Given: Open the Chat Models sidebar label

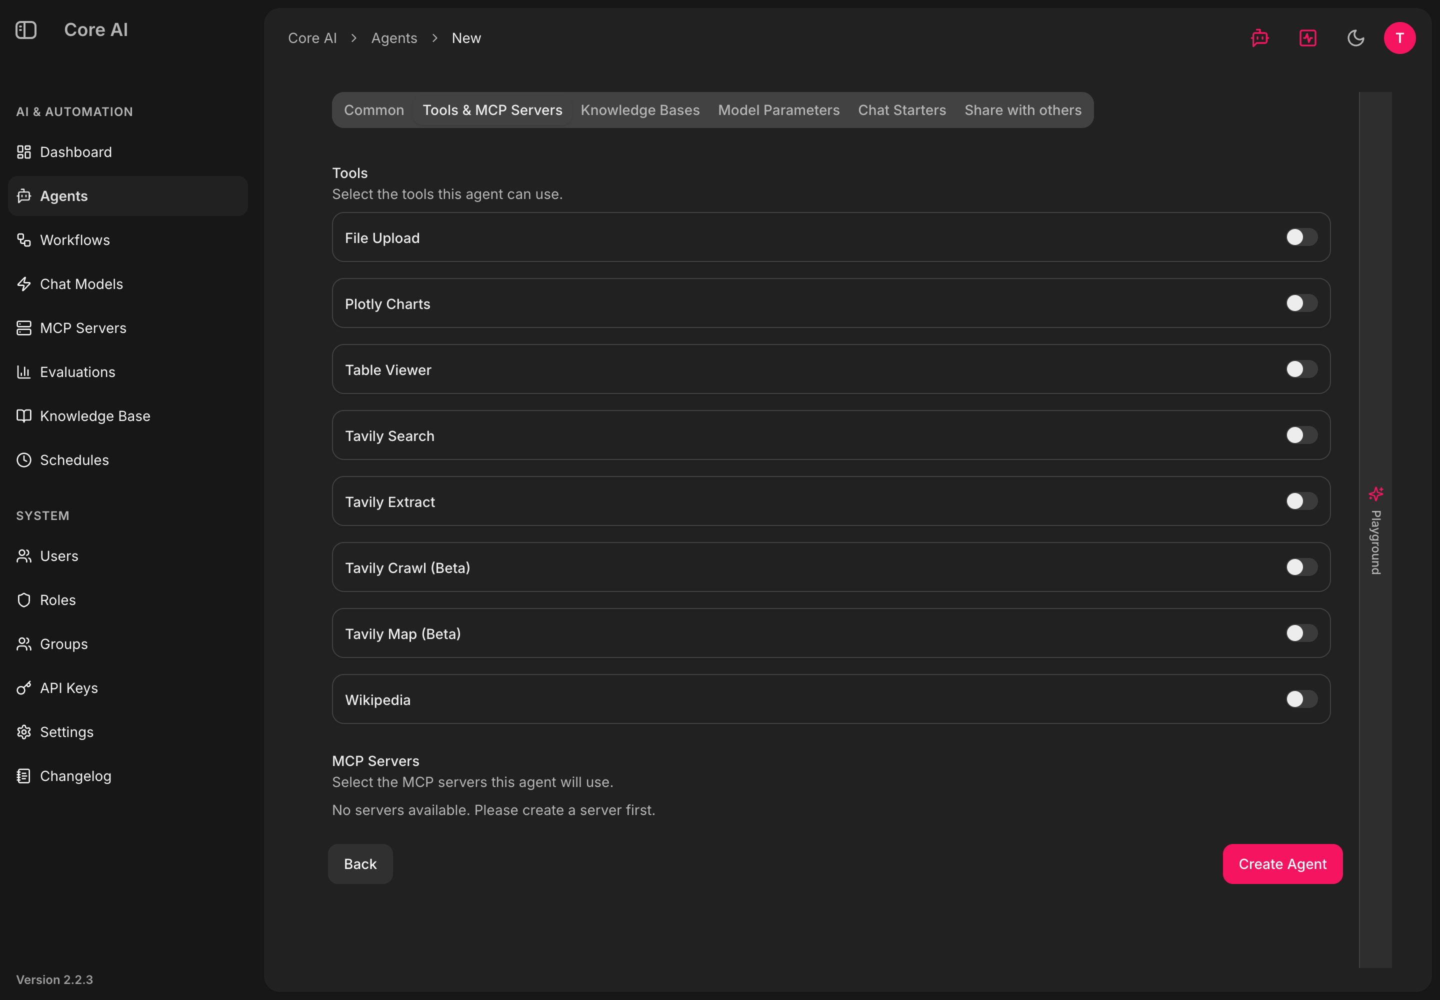Looking at the screenshot, I should pyautogui.click(x=81, y=284).
